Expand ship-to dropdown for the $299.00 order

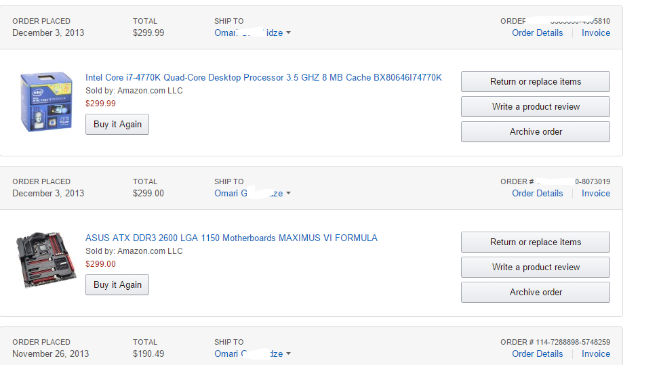click(288, 194)
